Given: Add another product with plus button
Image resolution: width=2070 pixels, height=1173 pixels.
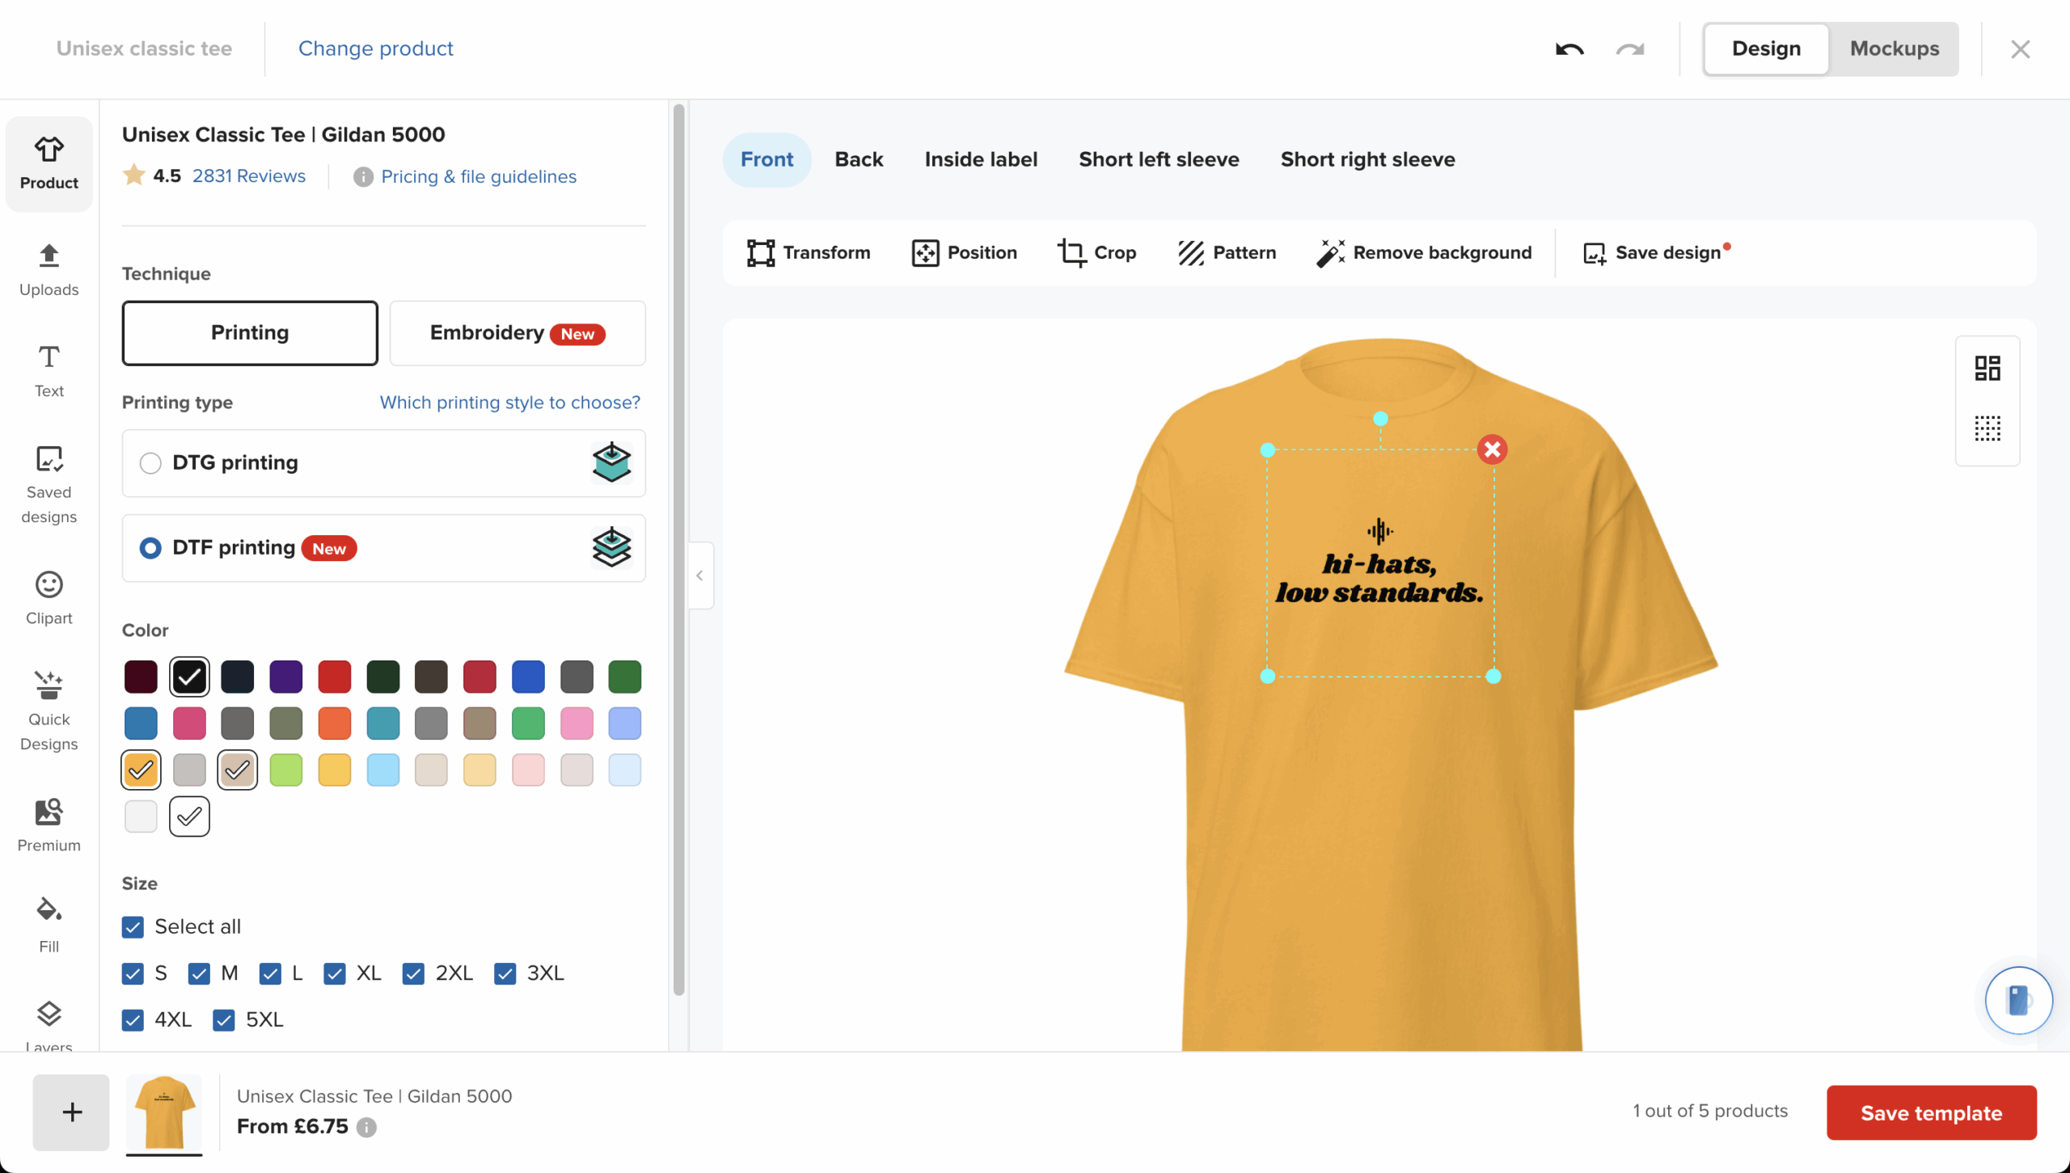Looking at the screenshot, I should pyautogui.click(x=71, y=1112).
